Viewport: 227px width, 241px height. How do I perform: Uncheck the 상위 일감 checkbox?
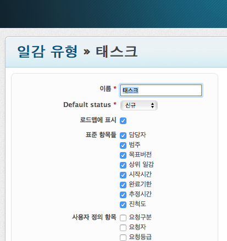pyautogui.click(x=123, y=165)
